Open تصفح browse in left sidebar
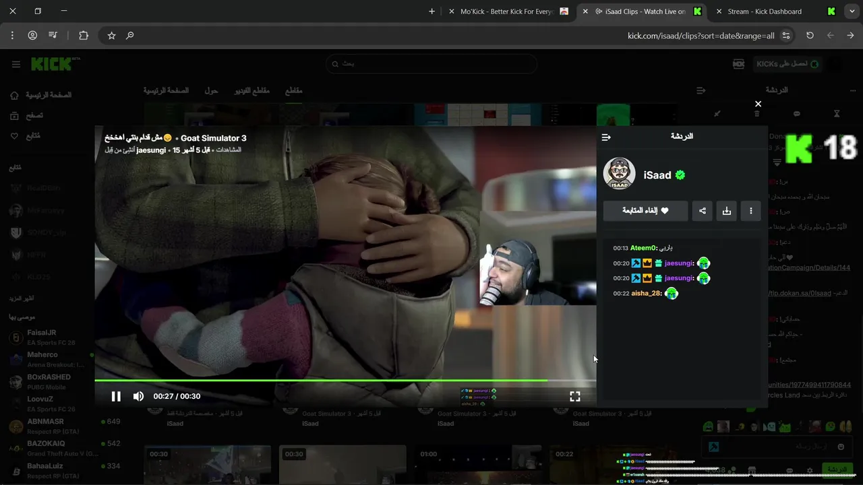This screenshot has width=863, height=485. point(26,116)
